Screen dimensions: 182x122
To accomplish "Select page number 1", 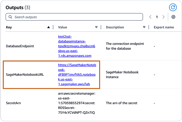I will 157,17.
